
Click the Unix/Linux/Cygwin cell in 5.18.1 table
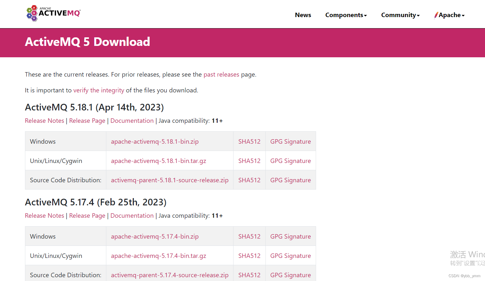(x=65, y=161)
